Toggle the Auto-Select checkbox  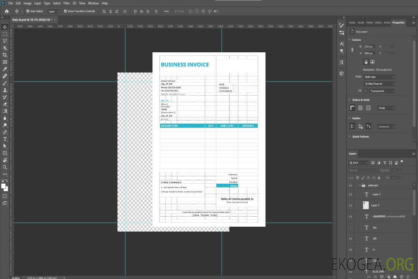pyautogui.click(x=28, y=11)
